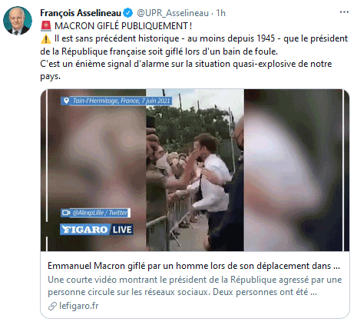Click the red siren emoji
This screenshot has height=325, width=357.
coord(46,26)
